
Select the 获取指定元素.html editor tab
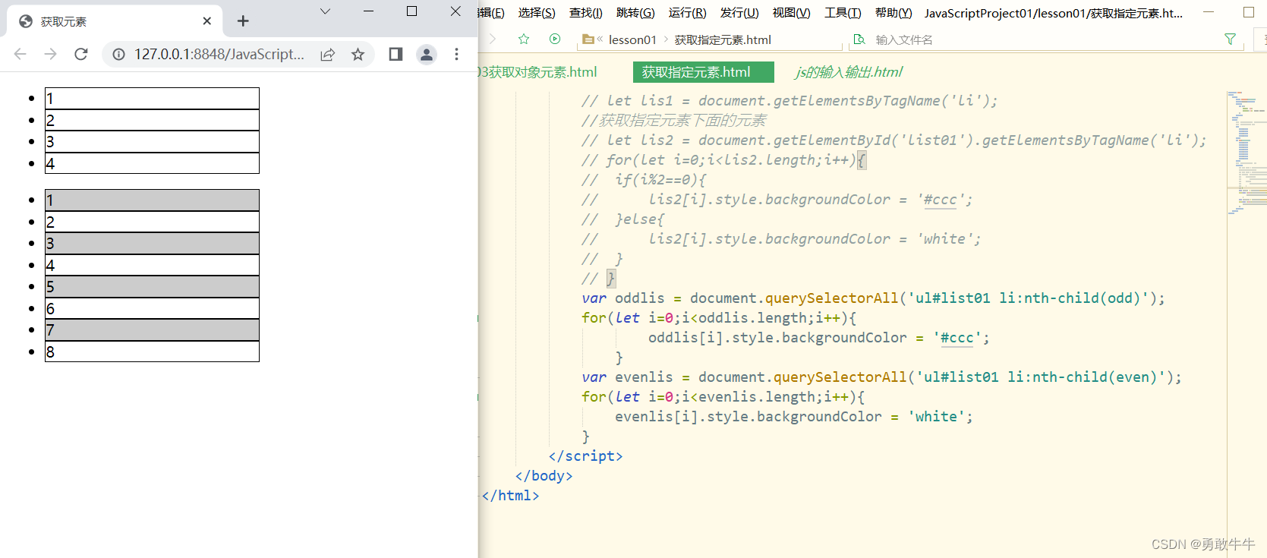pos(704,72)
